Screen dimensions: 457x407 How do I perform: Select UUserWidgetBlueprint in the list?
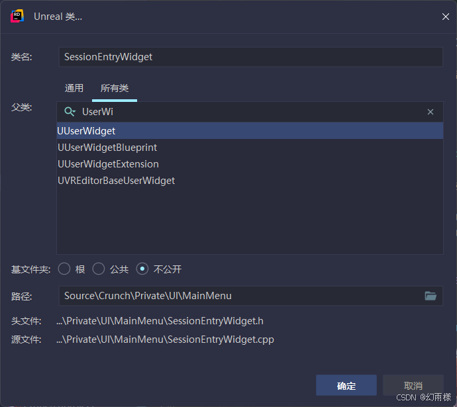click(x=250, y=148)
